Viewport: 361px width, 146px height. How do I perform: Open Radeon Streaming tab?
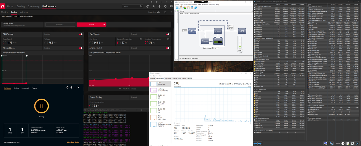[x=34, y=6]
